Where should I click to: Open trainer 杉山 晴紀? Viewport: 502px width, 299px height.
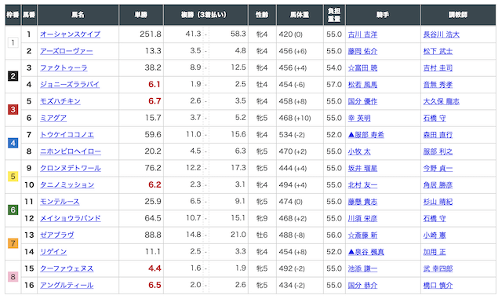[438, 202]
